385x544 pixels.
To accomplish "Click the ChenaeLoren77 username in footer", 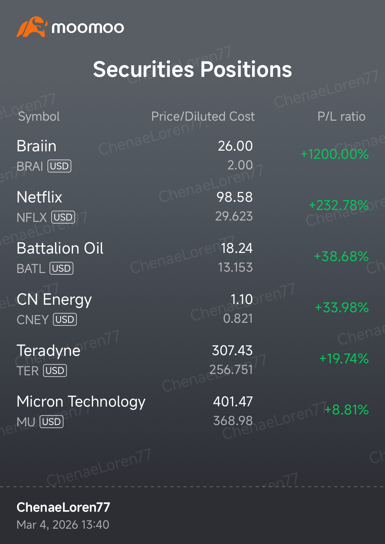I will 63,507.
